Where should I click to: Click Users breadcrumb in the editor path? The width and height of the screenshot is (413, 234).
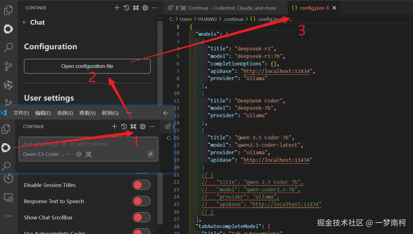click(186, 19)
